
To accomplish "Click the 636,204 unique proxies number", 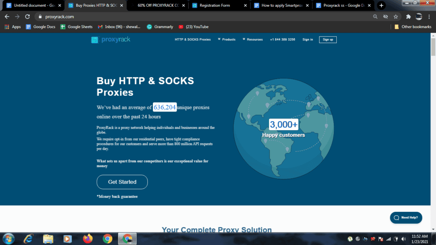I will tap(165, 107).
